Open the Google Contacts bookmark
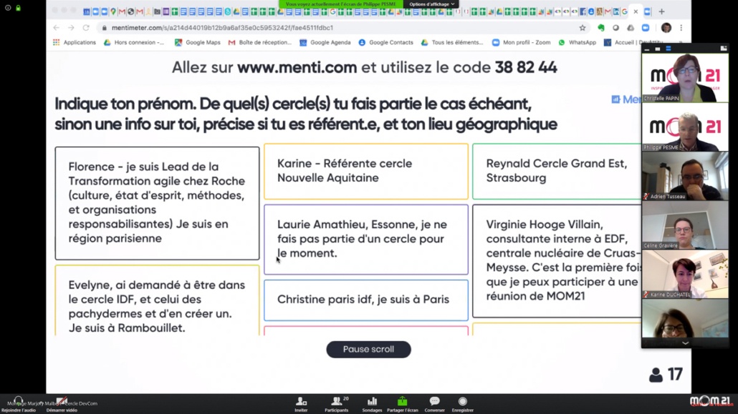738x414 pixels. click(386, 42)
